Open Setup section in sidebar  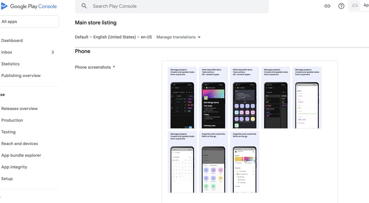click(7, 179)
